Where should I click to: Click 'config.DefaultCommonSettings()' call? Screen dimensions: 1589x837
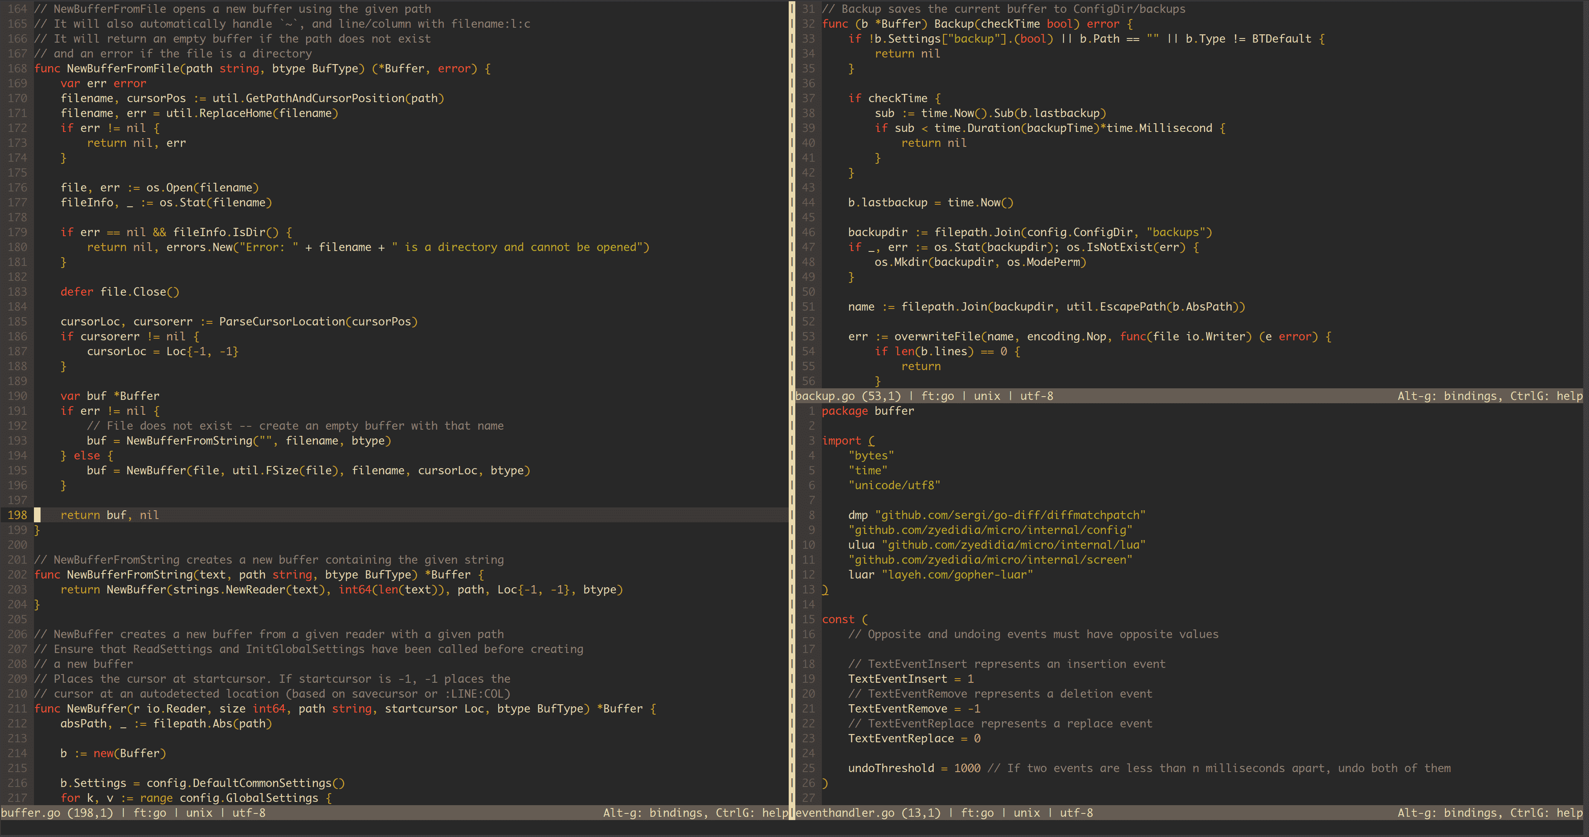coord(245,783)
